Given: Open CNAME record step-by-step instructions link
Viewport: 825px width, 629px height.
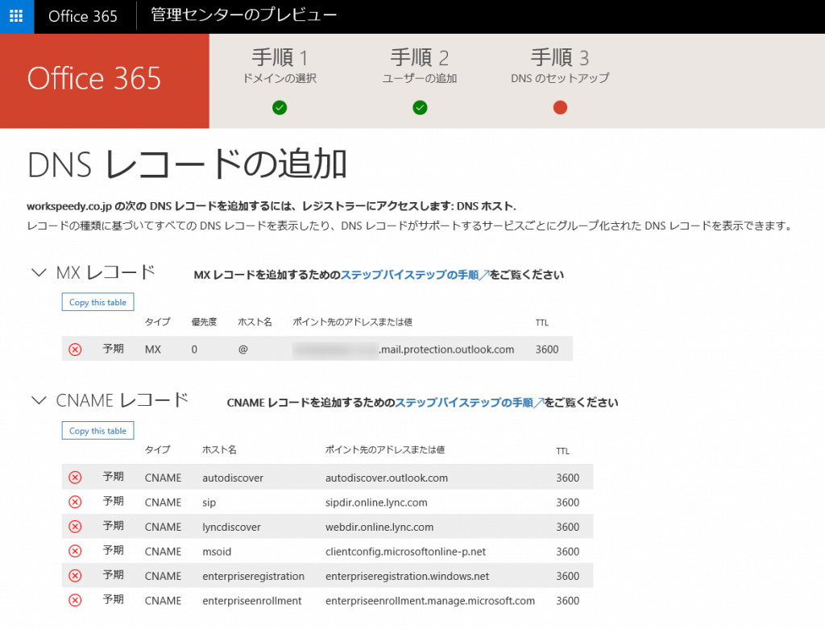Looking at the screenshot, I should [x=469, y=403].
